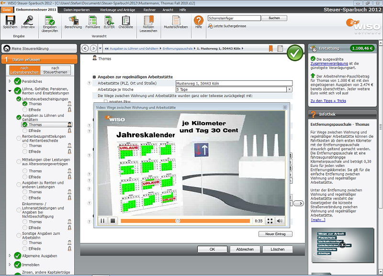This screenshot has width=383, height=276.
Task: Select Elfriede under Ausgaben zu Löhnen
Action: point(34,131)
